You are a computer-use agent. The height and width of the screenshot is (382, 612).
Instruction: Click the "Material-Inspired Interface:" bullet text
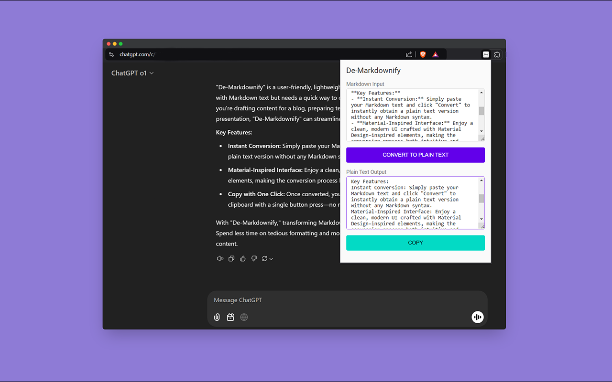[265, 170]
